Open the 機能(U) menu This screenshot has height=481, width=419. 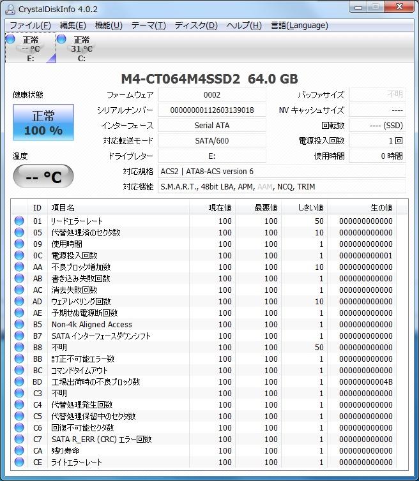(109, 25)
